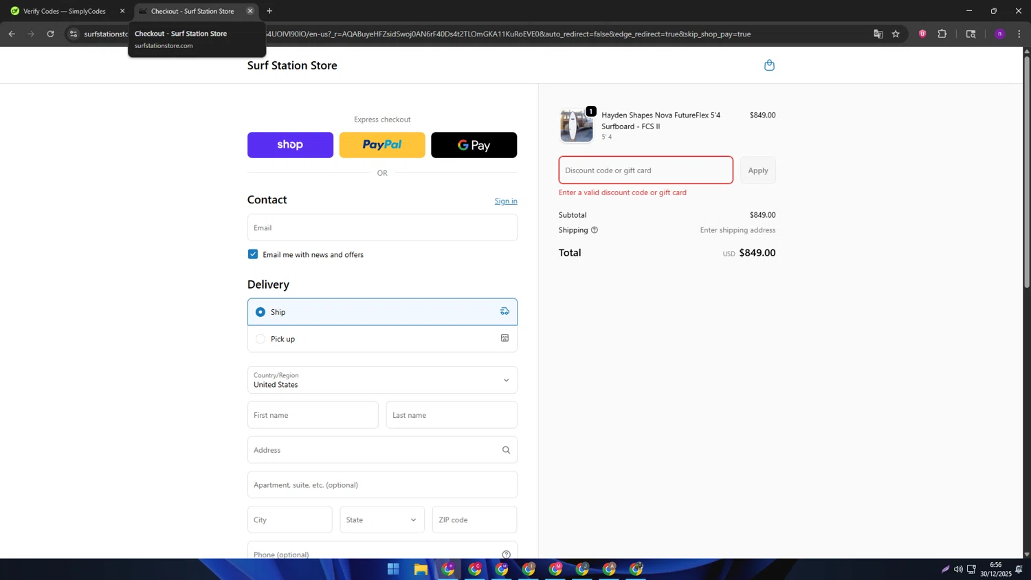Viewport: 1031px width, 580px height.
Task: Go back with the browser back arrow
Action: (x=12, y=34)
